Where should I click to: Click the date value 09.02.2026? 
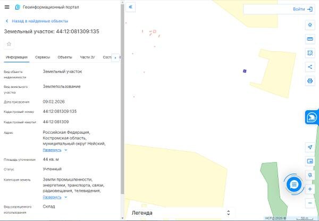point(54,102)
